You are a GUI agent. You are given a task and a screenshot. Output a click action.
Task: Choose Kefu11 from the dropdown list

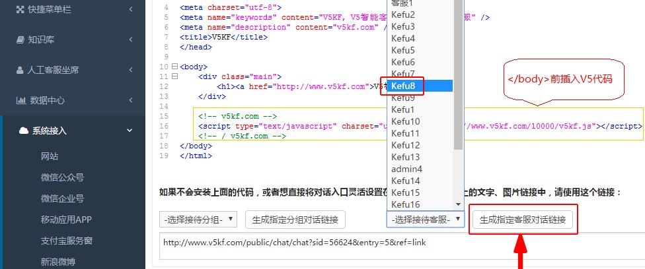point(420,133)
